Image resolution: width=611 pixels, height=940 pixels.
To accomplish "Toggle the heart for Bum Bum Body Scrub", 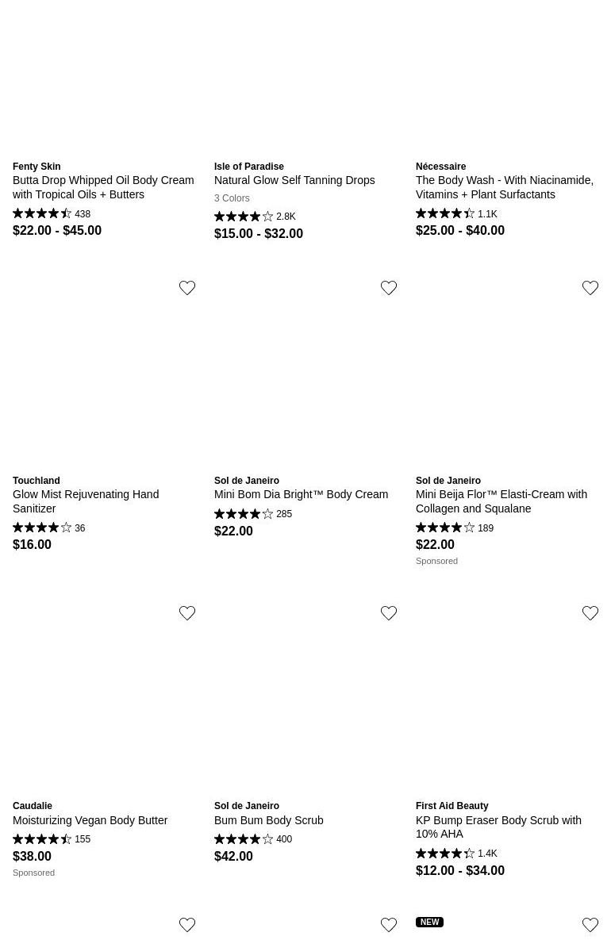I will (389, 613).
